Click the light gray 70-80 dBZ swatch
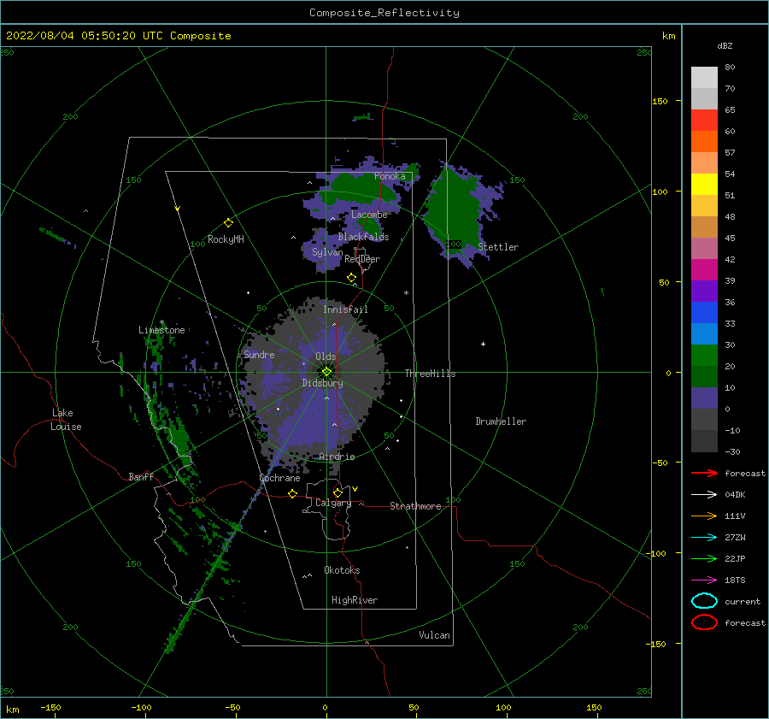 pos(704,78)
